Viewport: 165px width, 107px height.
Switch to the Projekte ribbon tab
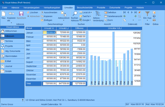[128, 8]
